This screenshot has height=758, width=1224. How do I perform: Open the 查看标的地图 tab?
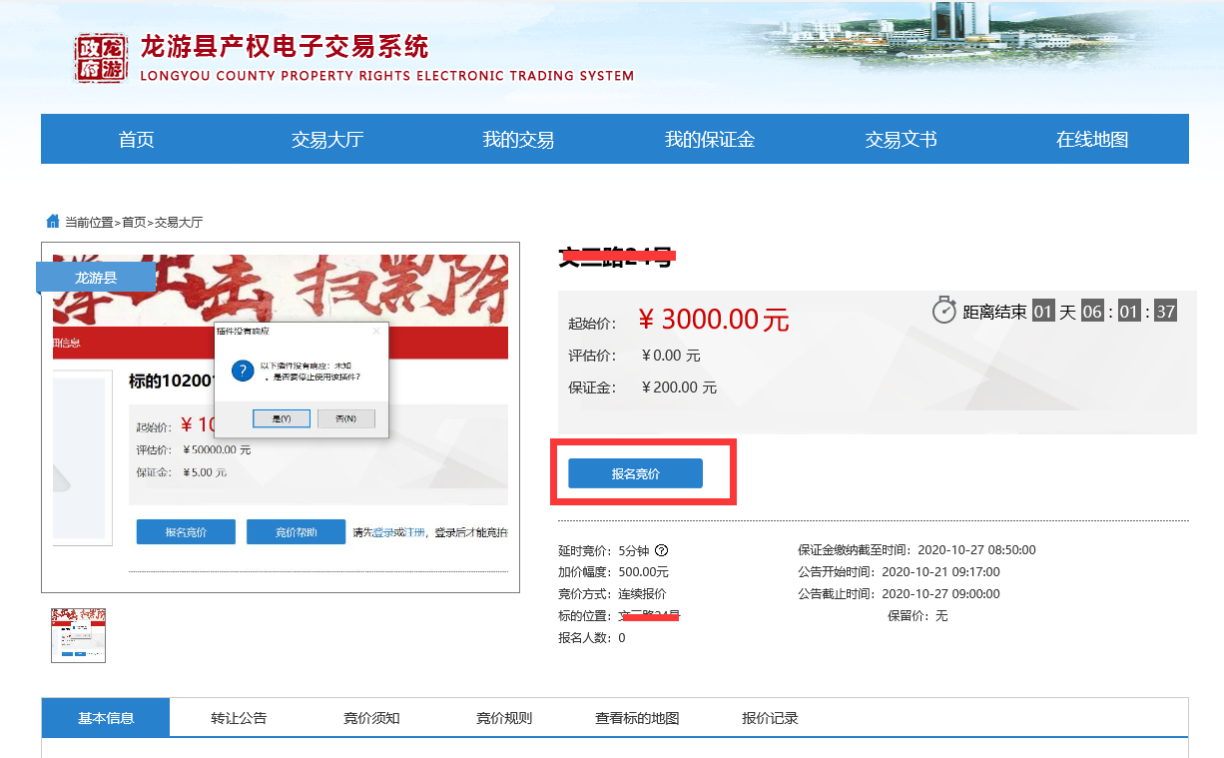tap(637, 718)
